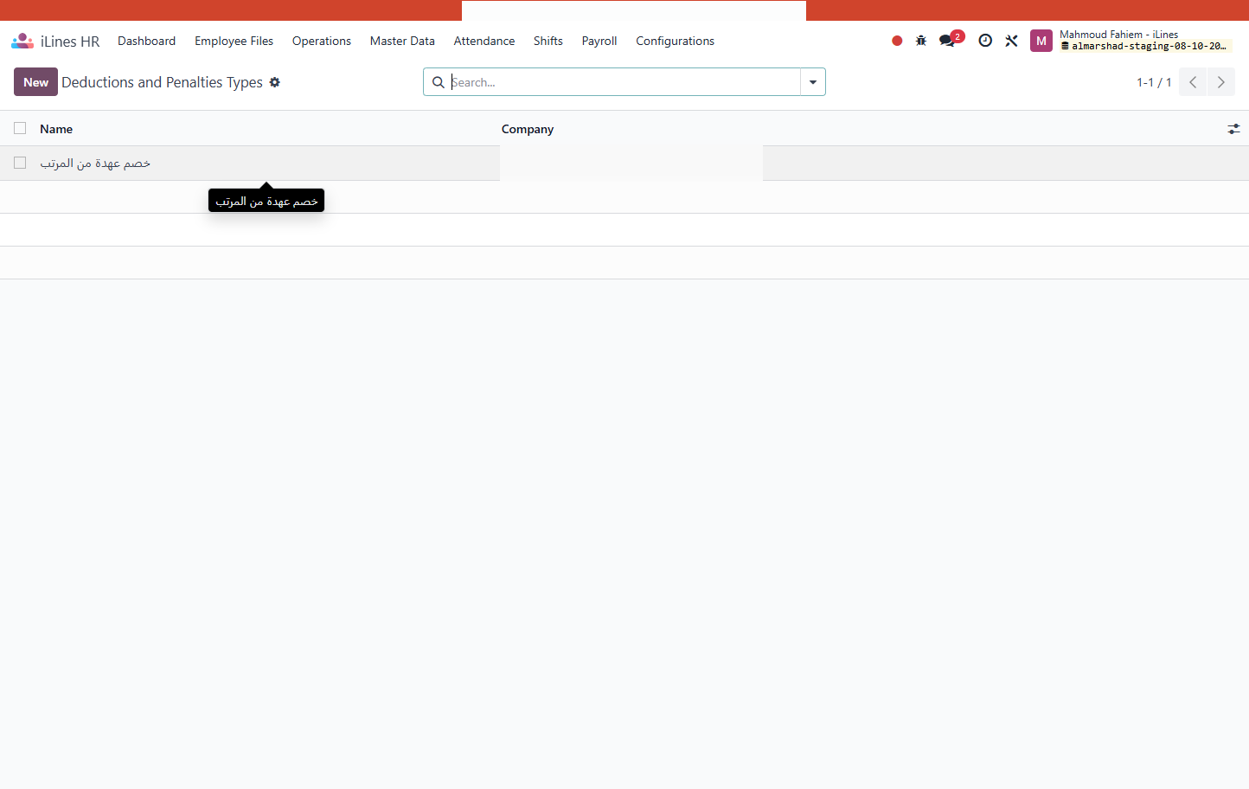
Task: Toggle the select-all header checkbox
Action: [x=20, y=128]
